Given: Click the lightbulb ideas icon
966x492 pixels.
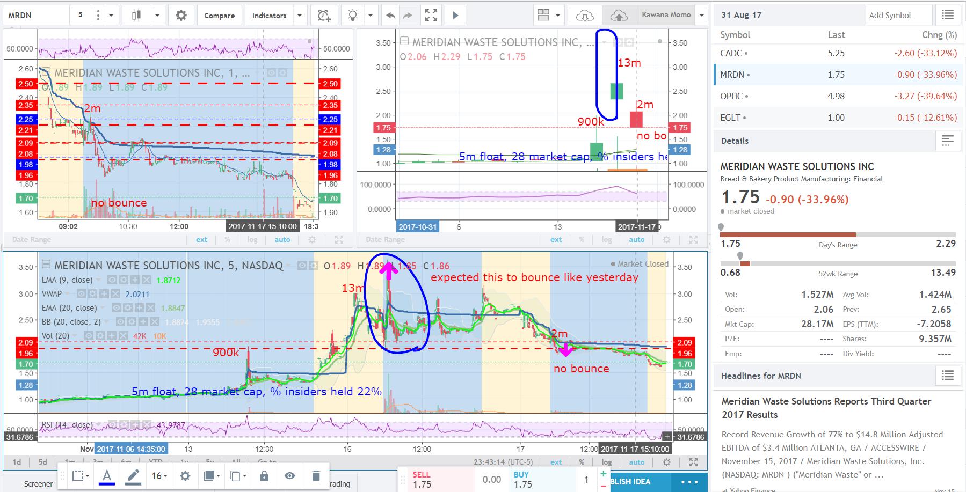Looking at the screenshot, I should tap(353, 16).
